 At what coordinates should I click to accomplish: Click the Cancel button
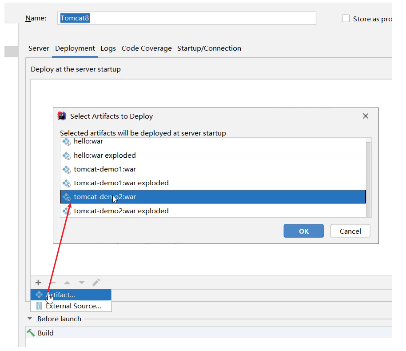click(350, 231)
